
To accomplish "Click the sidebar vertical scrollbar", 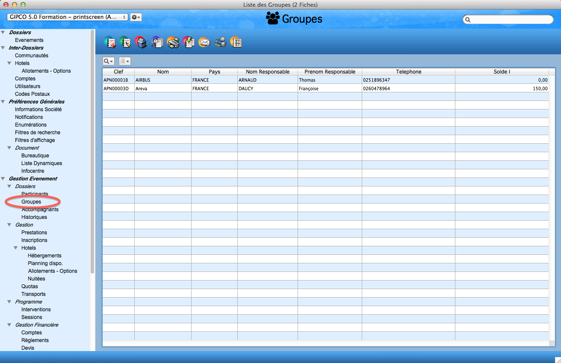I will [x=92, y=152].
